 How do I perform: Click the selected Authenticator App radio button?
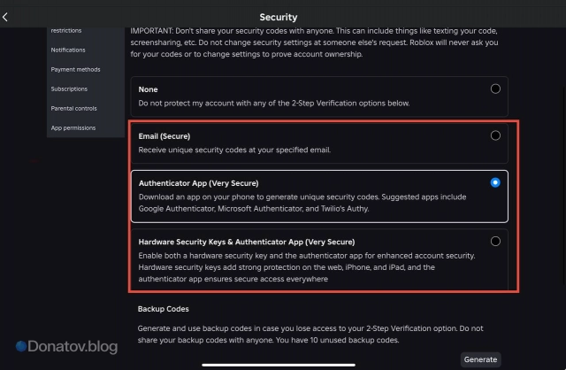pos(494,182)
